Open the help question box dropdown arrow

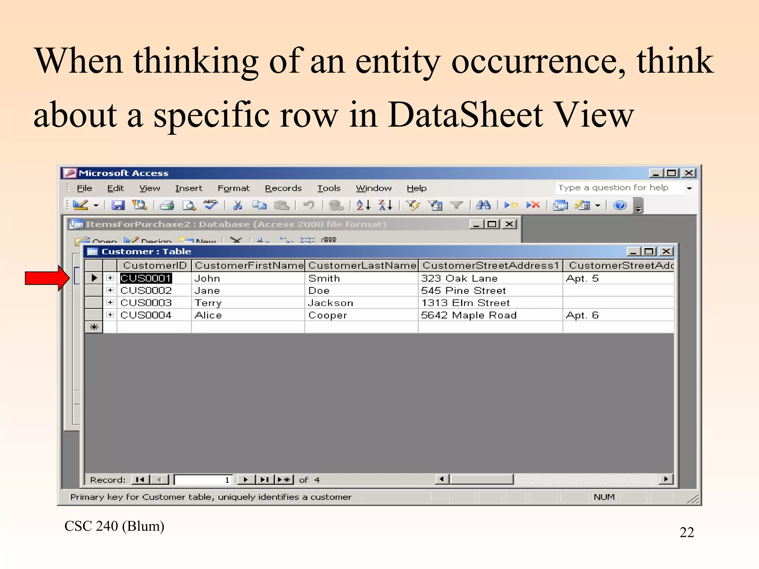[689, 188]
